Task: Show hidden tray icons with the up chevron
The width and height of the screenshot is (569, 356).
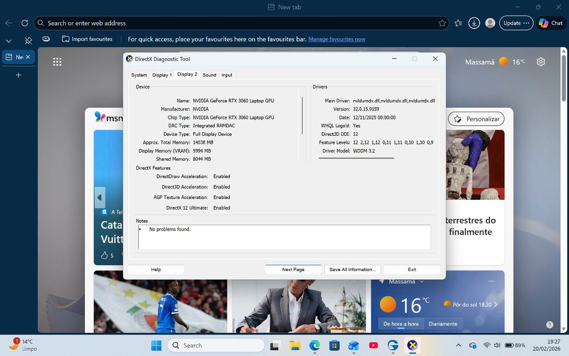Action: click(458, 345)
